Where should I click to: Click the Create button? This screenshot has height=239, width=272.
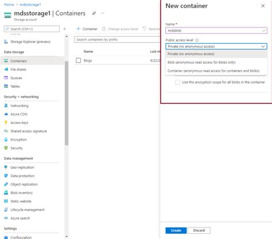coord(176,230)
